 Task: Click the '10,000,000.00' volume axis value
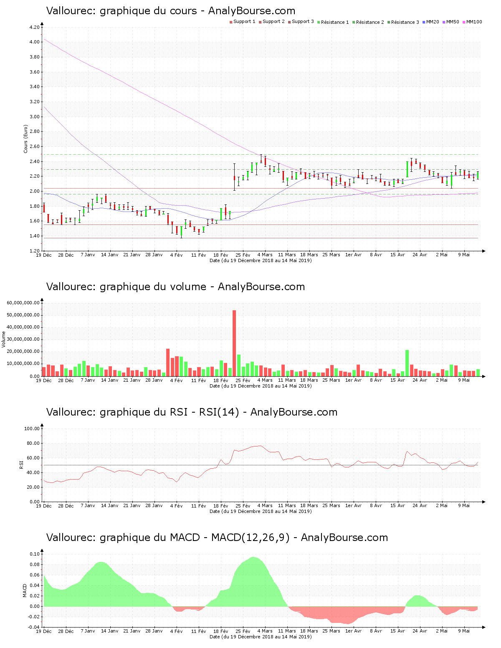(23, 364)
